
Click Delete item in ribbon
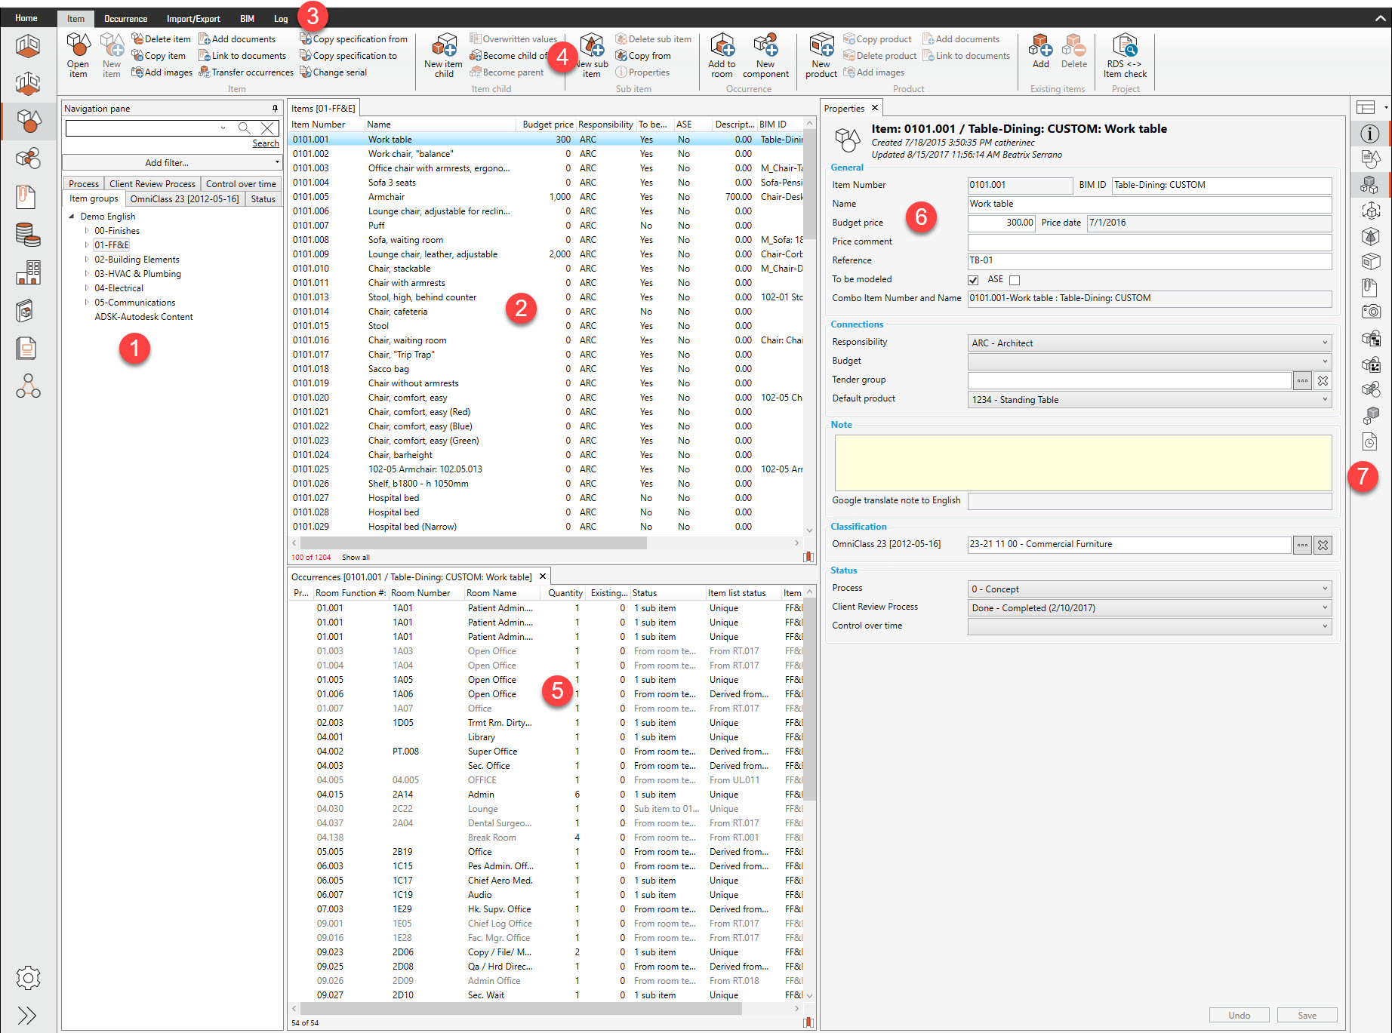click(161, 39)
